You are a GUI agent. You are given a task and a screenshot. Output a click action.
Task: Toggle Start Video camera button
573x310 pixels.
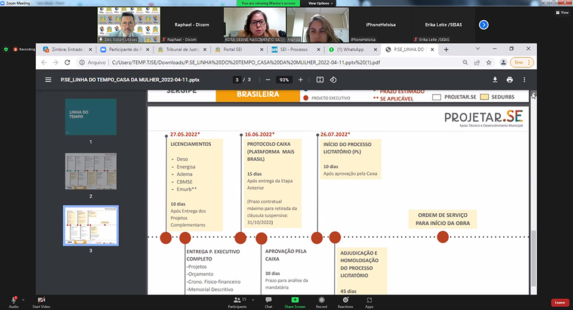point(41,300)
